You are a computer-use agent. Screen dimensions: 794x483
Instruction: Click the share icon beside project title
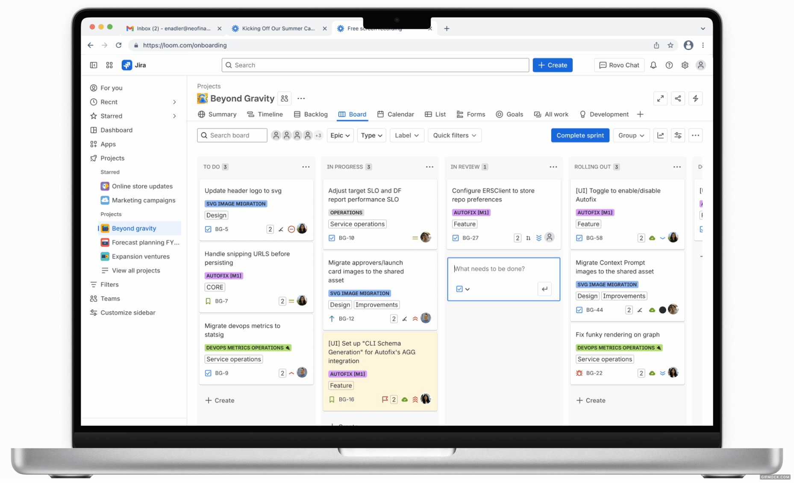coord(678,99)
